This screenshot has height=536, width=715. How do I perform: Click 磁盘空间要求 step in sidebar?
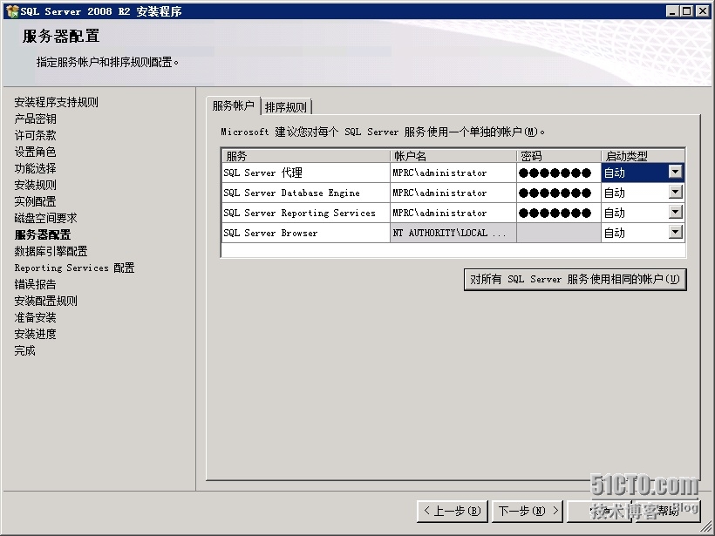45,218
